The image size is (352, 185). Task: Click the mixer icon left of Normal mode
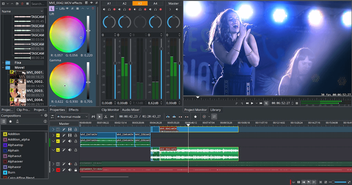53,116
